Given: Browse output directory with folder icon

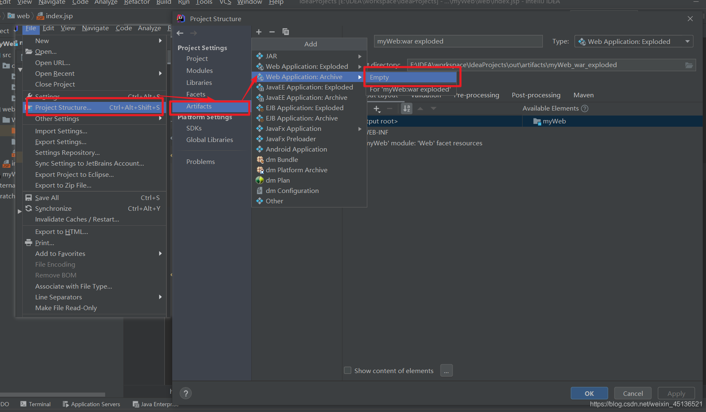Looking at the screenshot, I should point(689,65).
